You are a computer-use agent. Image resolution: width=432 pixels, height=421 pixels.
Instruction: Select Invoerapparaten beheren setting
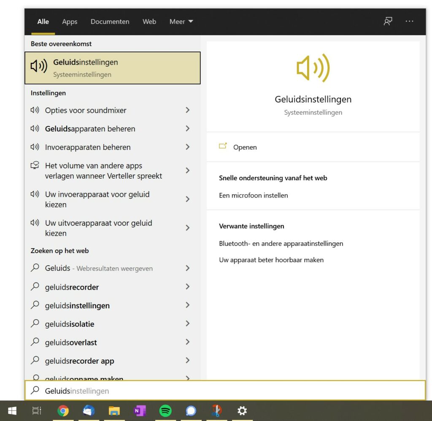click(x=113, y=147)
